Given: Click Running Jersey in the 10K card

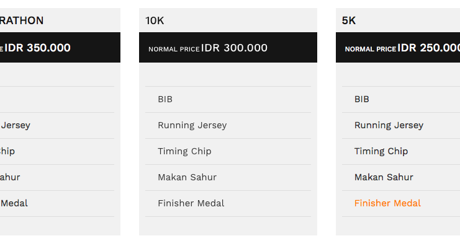Looking at the screenshot, I should pyautogui.click(x=192, y=125).
